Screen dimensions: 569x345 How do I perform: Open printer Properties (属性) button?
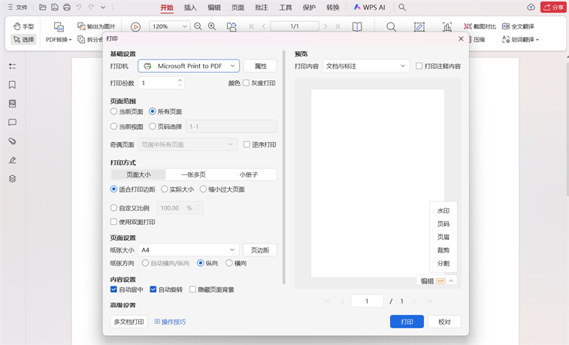pos(260,66)
